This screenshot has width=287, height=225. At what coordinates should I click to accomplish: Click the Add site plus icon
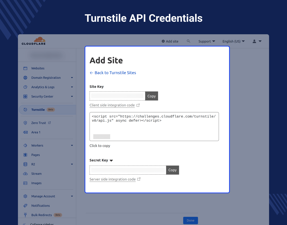click(163, 41)
